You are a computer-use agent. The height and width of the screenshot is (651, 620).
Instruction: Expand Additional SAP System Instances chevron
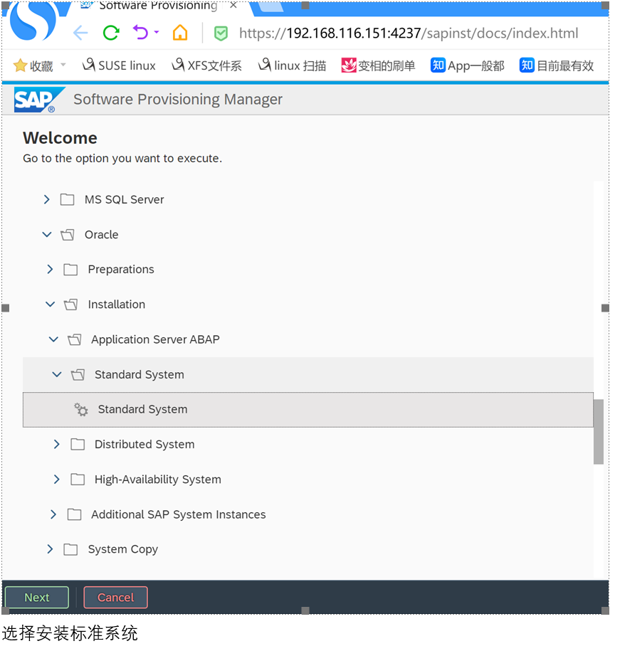(53, 514)
